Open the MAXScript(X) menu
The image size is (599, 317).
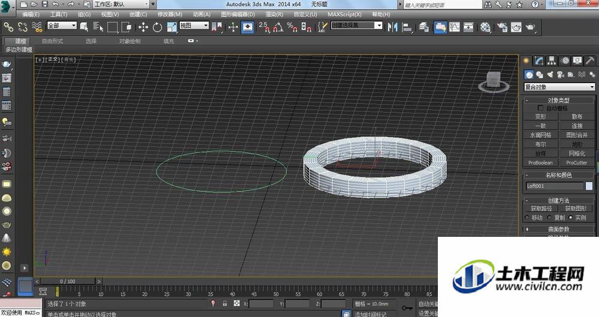click(344, 14)
